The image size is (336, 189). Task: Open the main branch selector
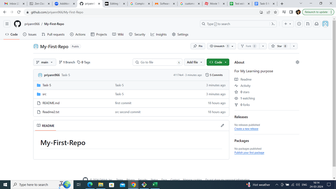pos(45,62)
